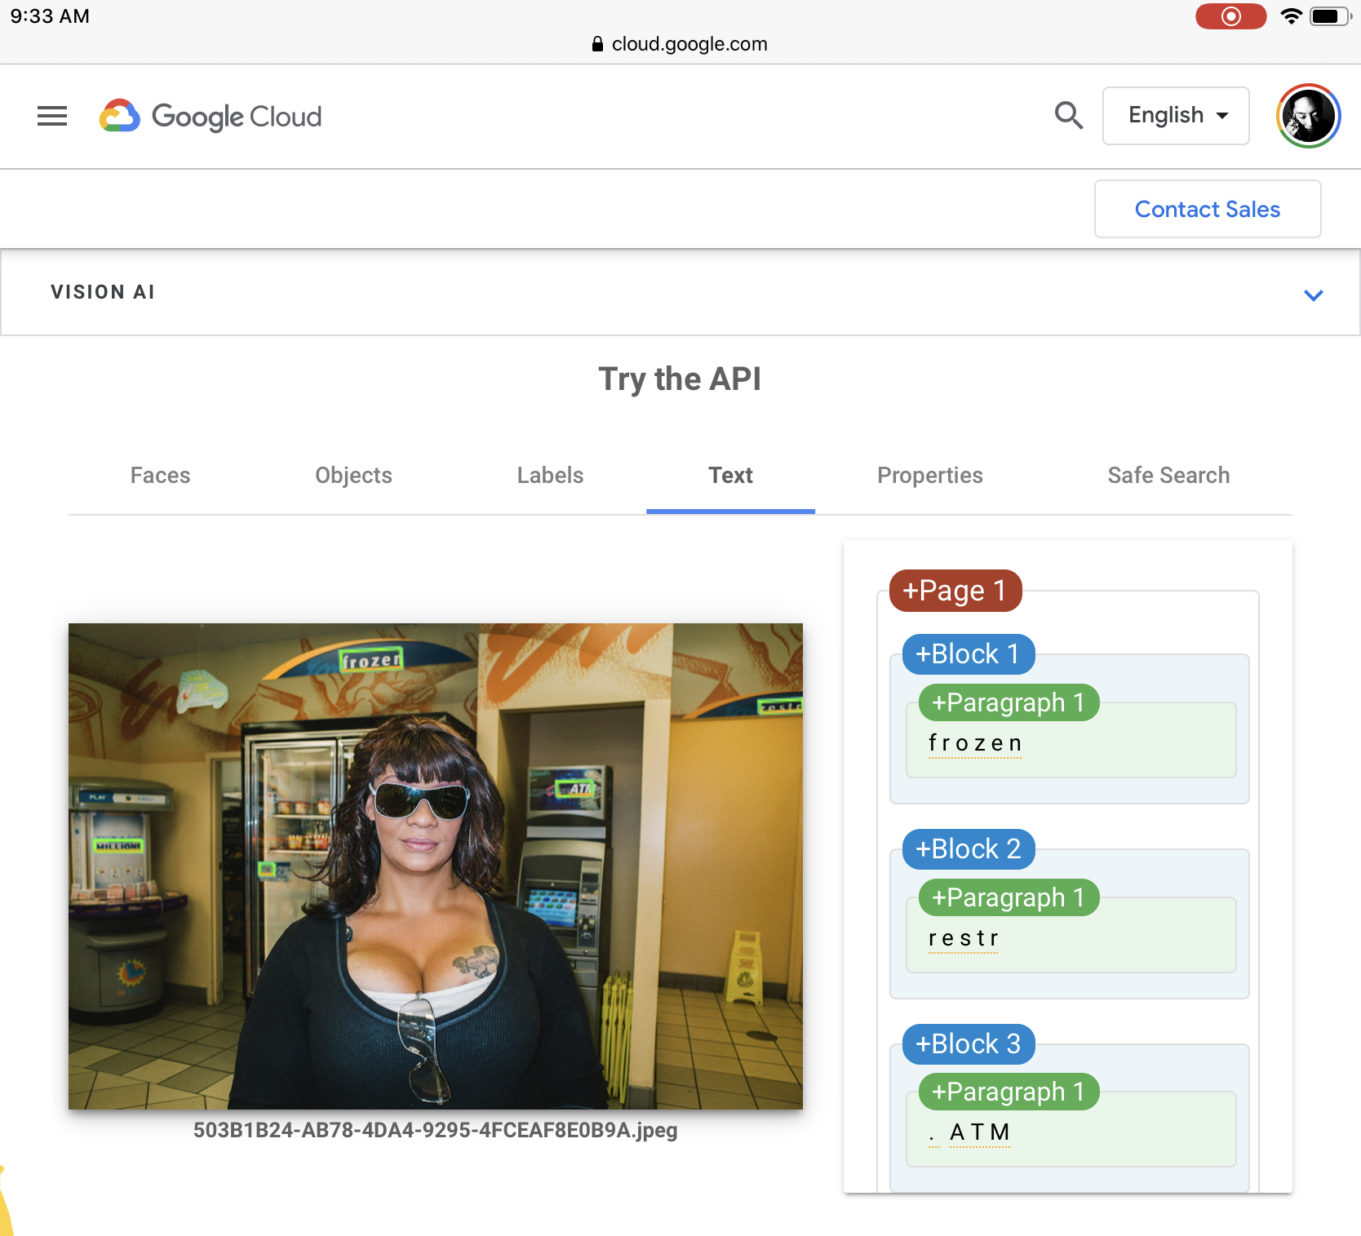Open the user profile avatar

[1308, 116]
